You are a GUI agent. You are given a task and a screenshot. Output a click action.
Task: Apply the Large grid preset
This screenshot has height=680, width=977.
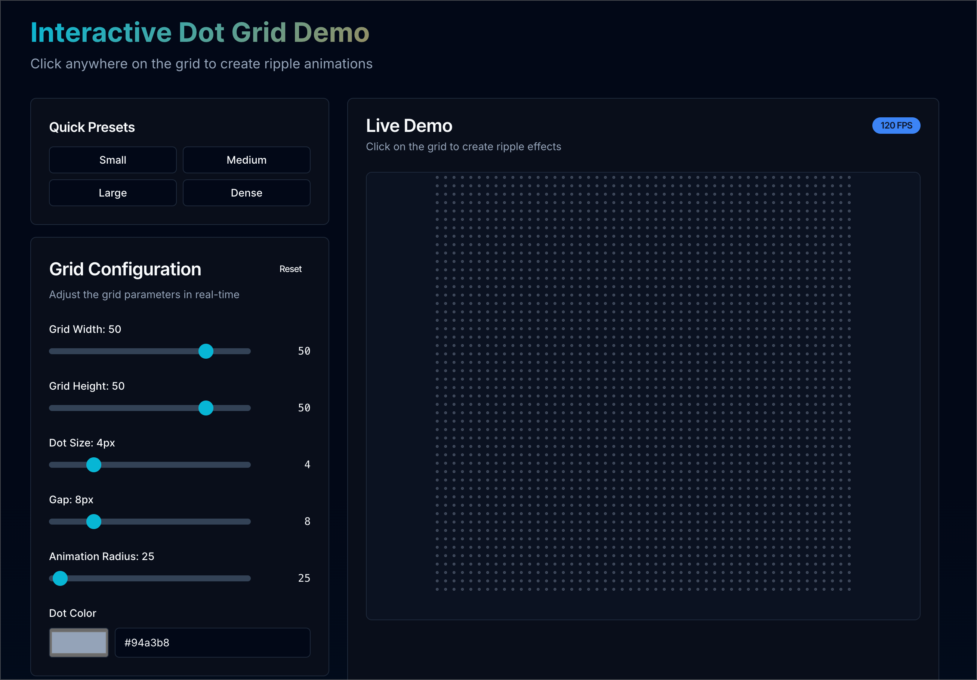tap(113, 192)
